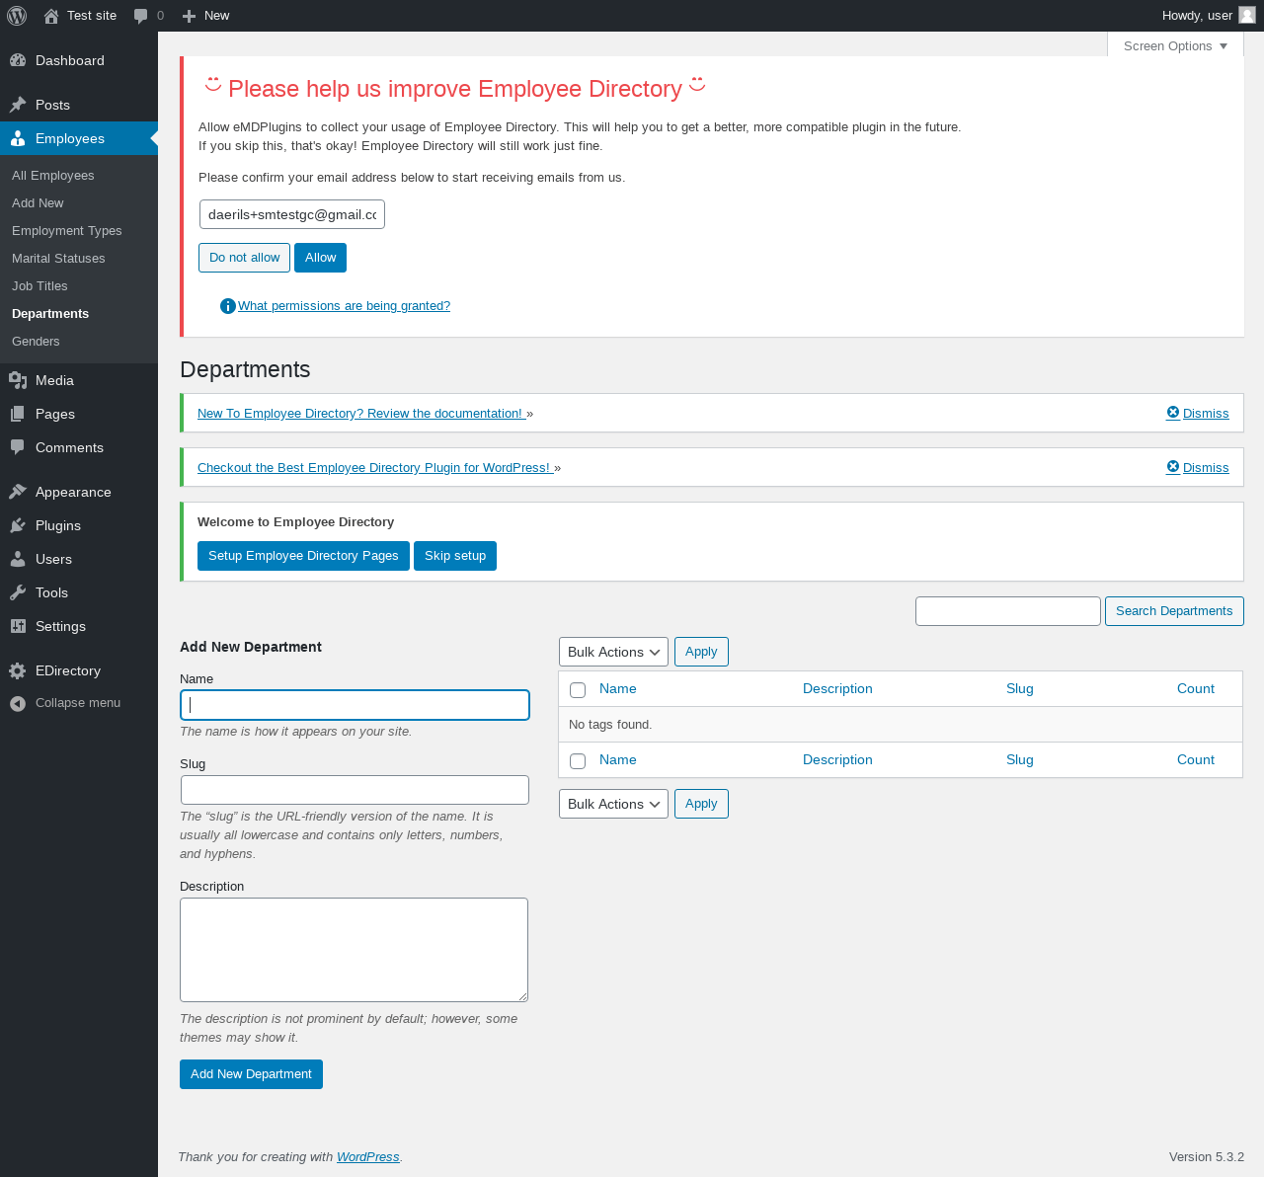1264x1177 pixels.
Task: Click the Add New Department button
Action: pyautogui.click(x=251, y=1074)
